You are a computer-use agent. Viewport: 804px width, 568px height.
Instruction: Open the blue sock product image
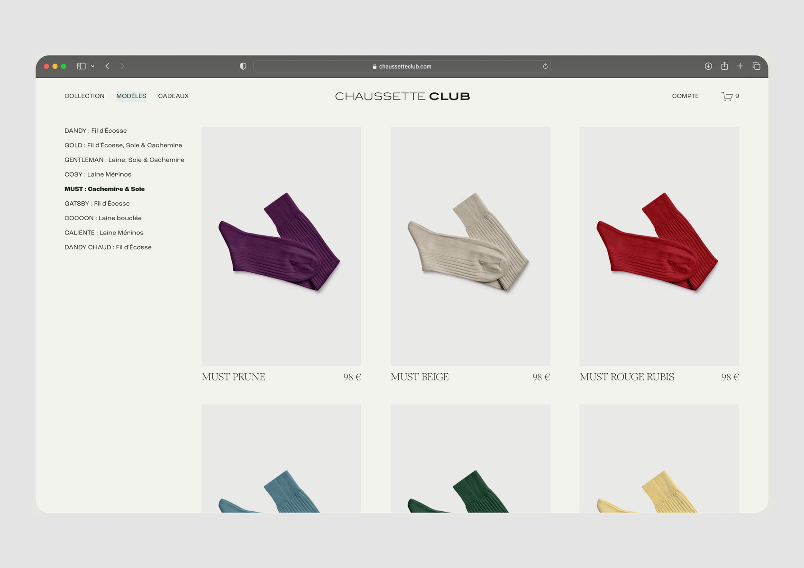pos(281,458)
